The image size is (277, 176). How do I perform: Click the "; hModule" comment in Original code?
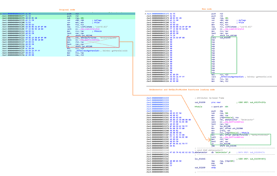click(97, 31)
